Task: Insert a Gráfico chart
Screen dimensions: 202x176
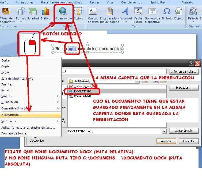Action: tap(45, 14)
